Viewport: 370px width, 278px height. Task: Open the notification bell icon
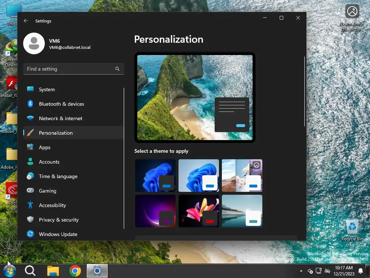[x=361, y=271]
